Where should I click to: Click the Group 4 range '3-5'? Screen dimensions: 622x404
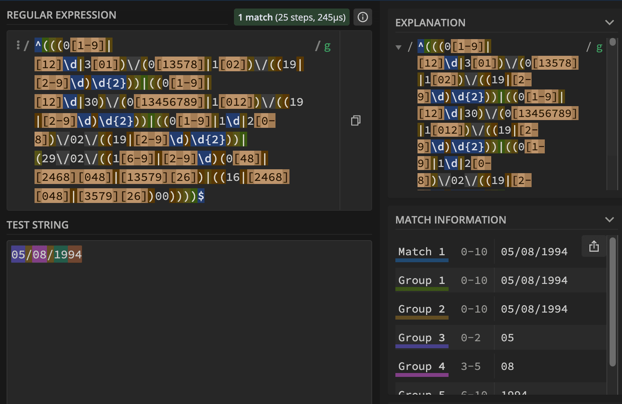[471, 366]
